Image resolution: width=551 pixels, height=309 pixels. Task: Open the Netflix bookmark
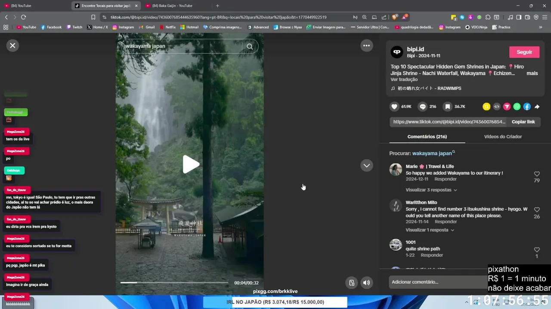167,27
